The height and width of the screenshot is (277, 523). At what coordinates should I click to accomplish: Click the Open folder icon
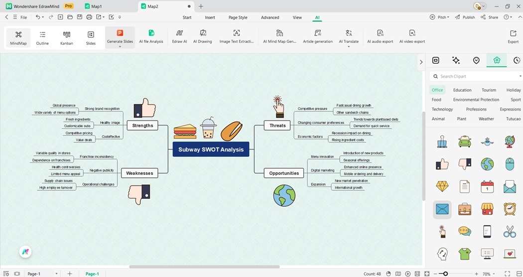(70, 17)
